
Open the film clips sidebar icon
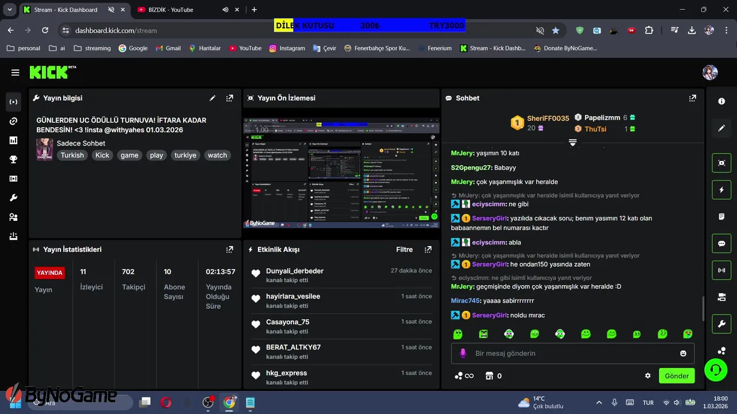[x=13, y=179]
